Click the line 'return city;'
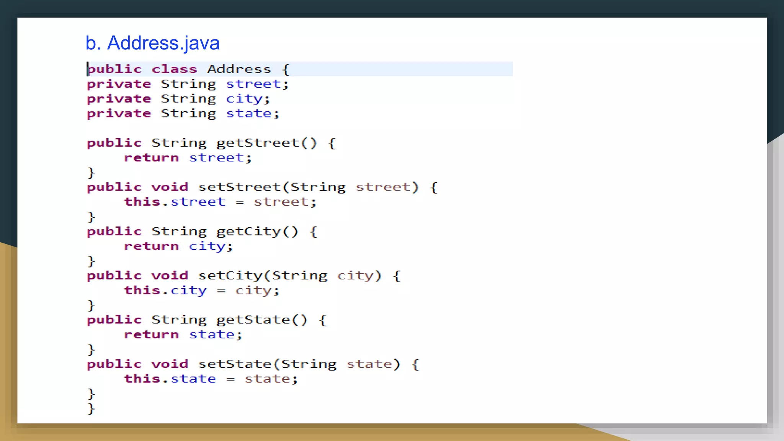This screenshot has width=784, height=441. click(178, 246)
